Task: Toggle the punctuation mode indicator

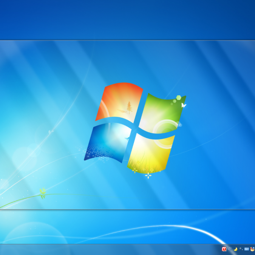Action: [241, 249]
